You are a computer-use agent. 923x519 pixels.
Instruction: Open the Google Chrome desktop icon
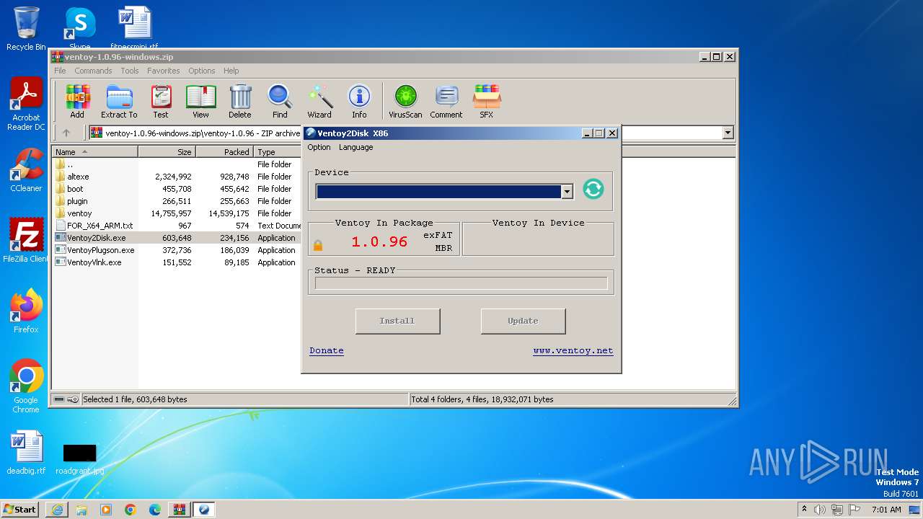pyautogui.click(x=26, y=386)
